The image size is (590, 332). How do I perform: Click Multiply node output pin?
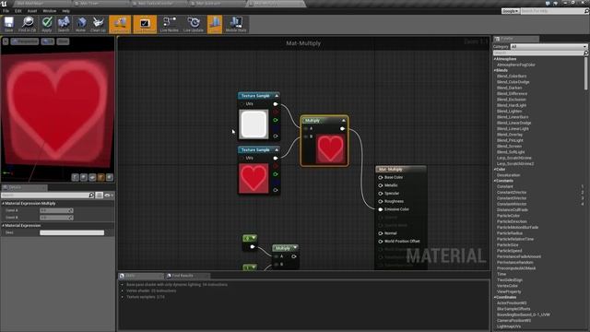coord(342,129)
